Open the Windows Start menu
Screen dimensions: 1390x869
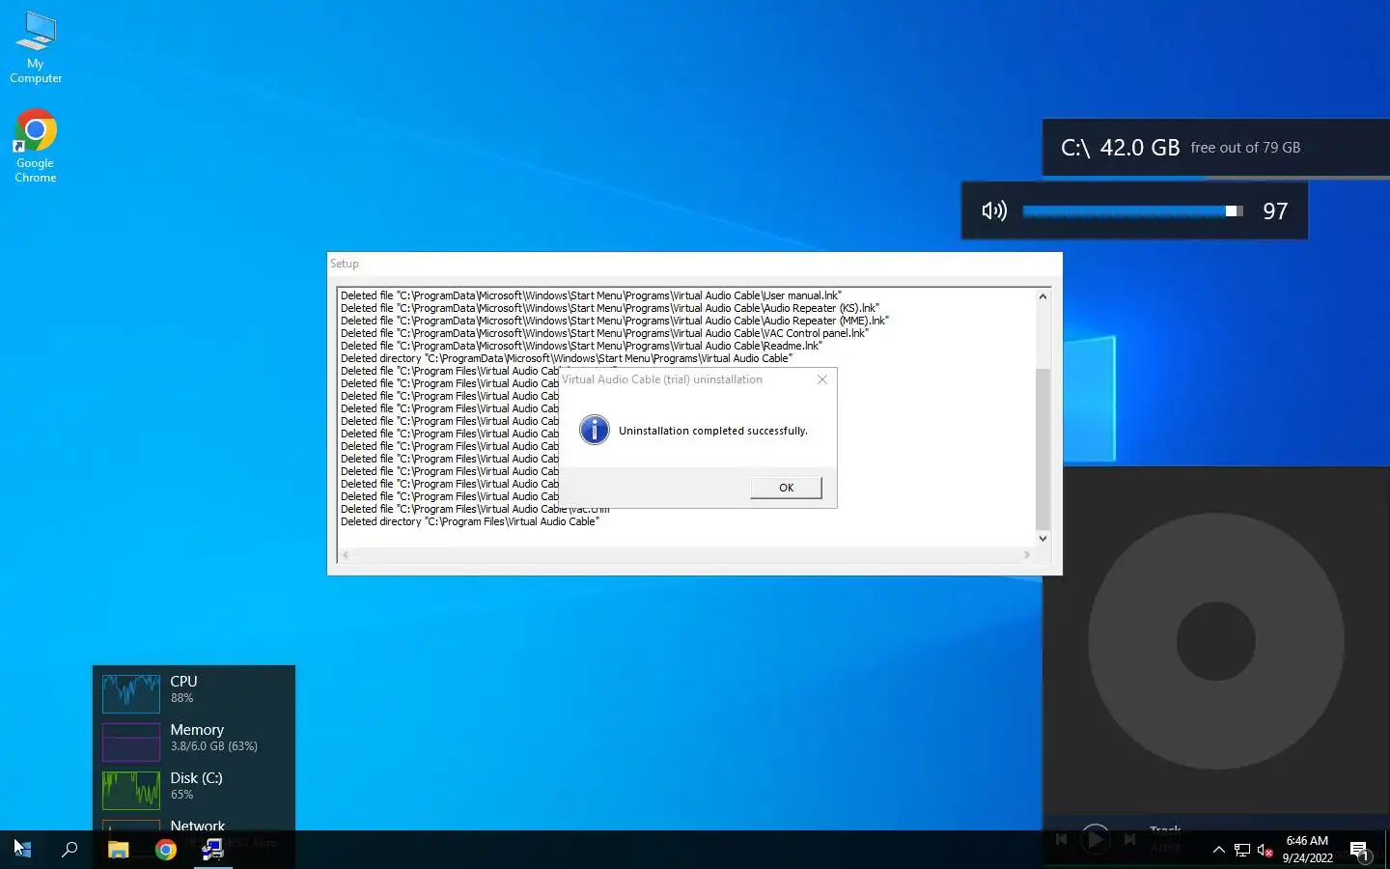23,850
